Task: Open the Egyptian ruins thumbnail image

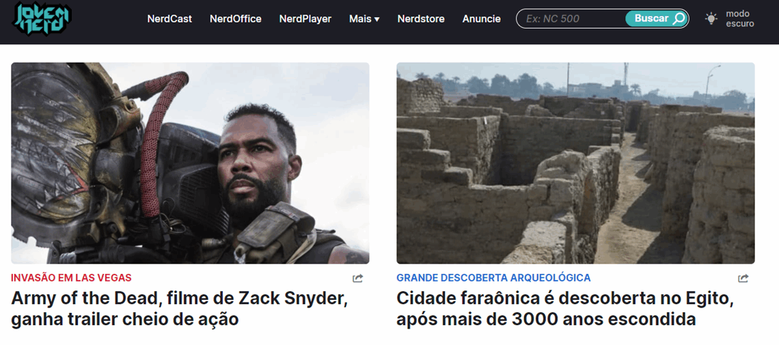Action: pyautogui.click(x=576, y=163)
